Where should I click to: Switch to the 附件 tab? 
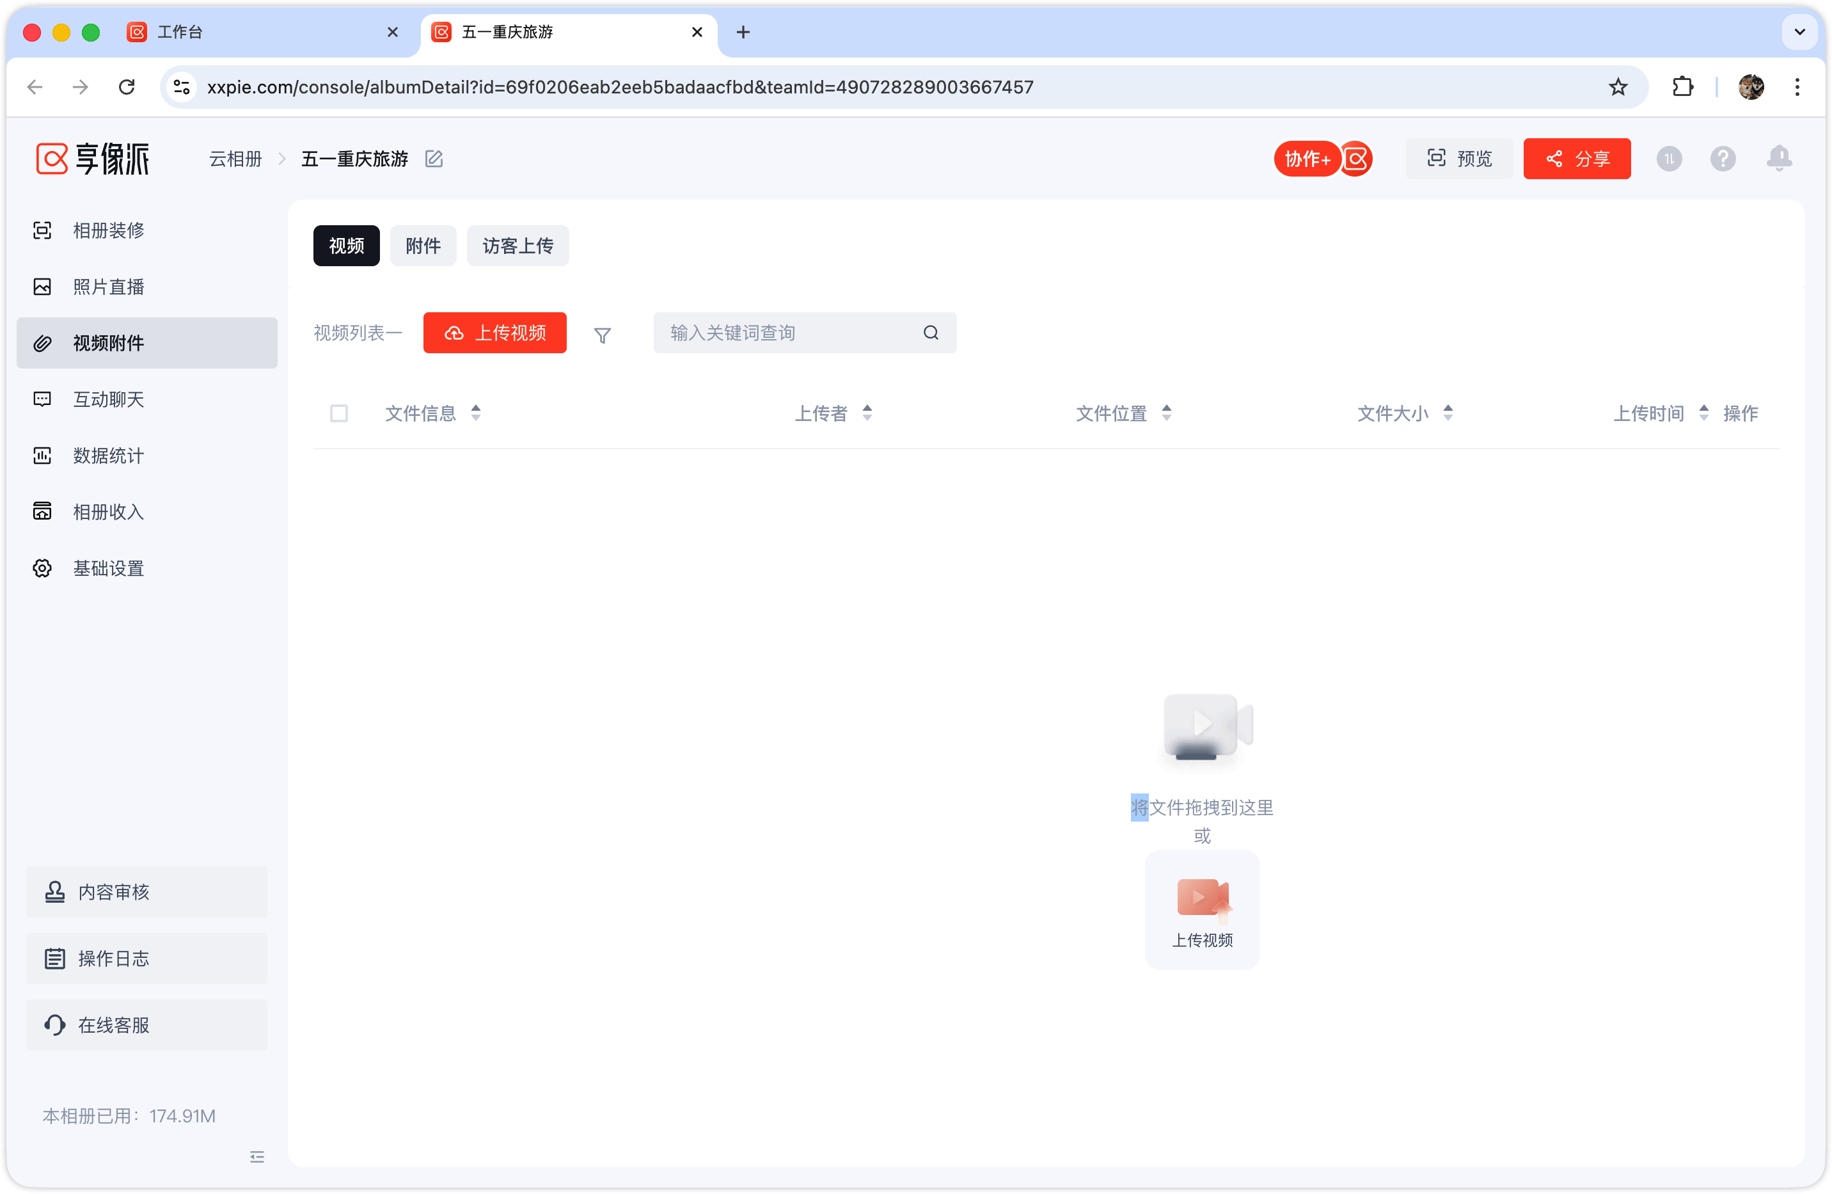423,246
